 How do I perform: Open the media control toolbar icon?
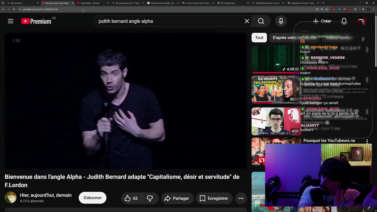[x=363, y=9]
